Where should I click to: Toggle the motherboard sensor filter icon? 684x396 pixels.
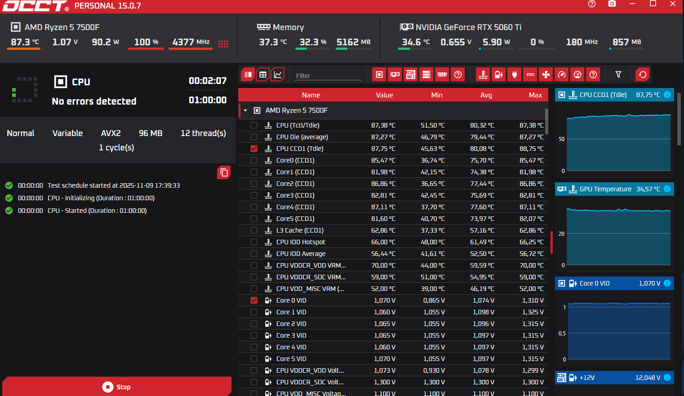tap(411, 75)
